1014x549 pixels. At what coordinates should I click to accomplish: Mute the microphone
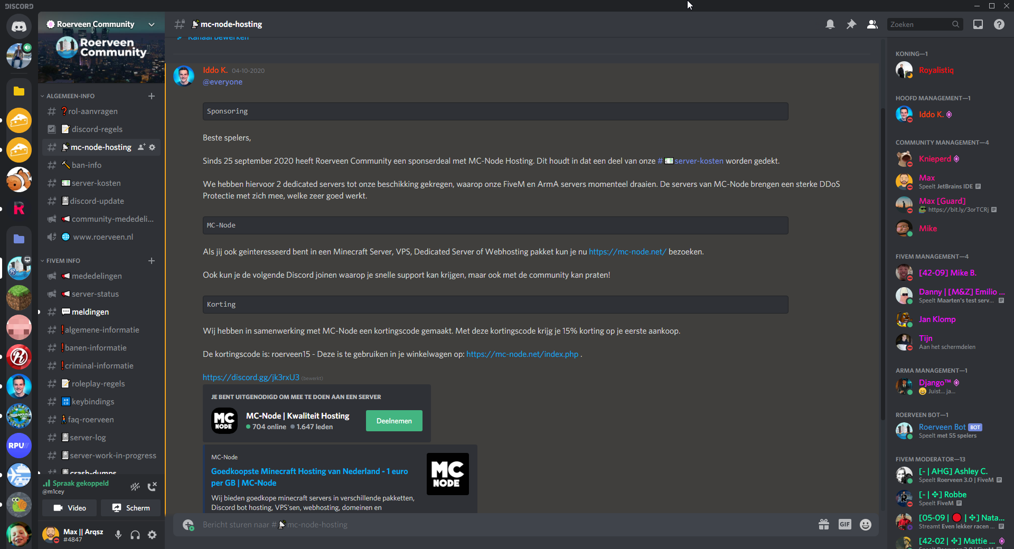(118, 535)
